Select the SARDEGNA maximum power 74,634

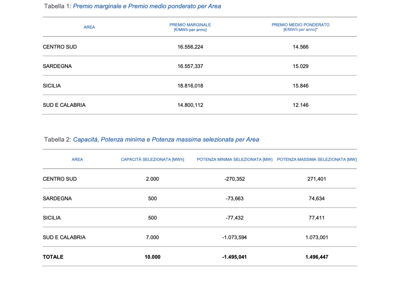[317, 198]
